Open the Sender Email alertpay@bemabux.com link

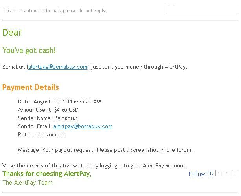[83, 127]
